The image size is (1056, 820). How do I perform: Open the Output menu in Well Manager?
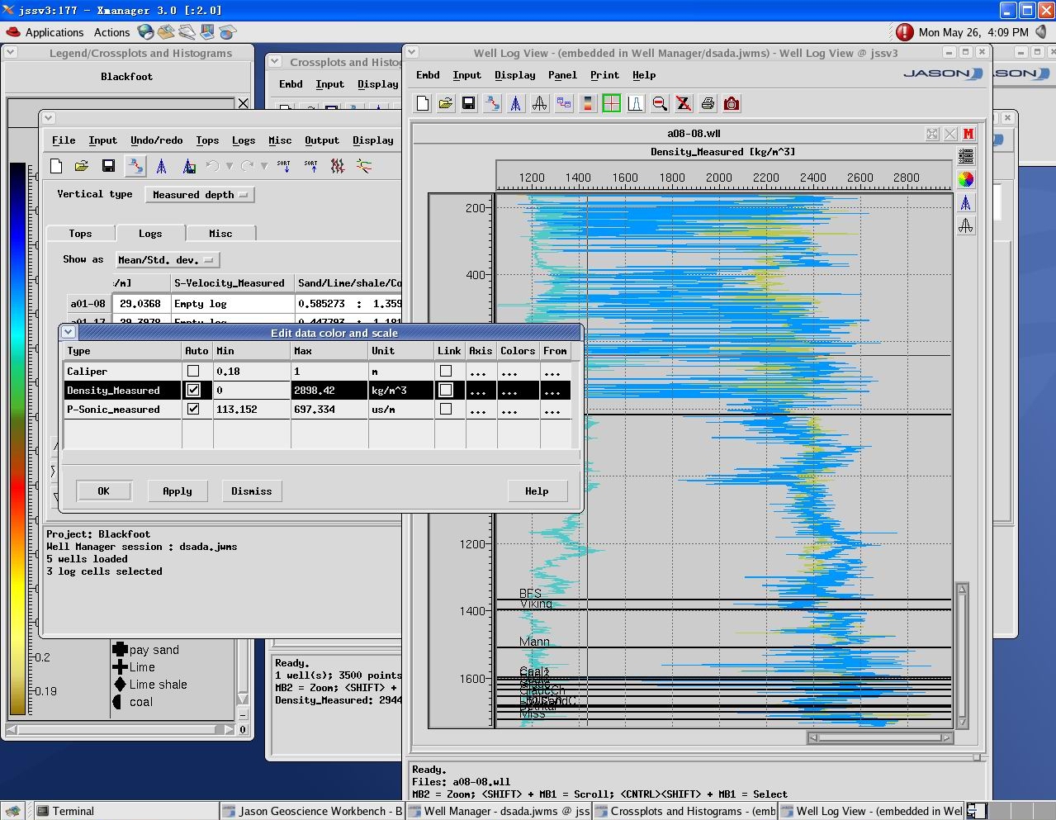pyautogui.click(x=321, y=140)
